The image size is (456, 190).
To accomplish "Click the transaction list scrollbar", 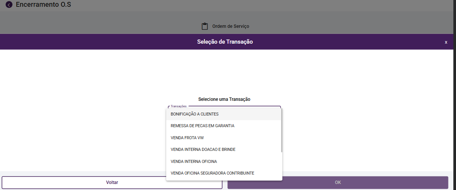I will tap(282, 130).
